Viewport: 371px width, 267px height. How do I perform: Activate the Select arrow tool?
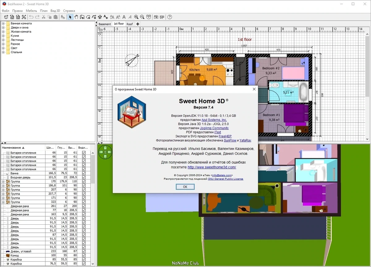[70, 17]
